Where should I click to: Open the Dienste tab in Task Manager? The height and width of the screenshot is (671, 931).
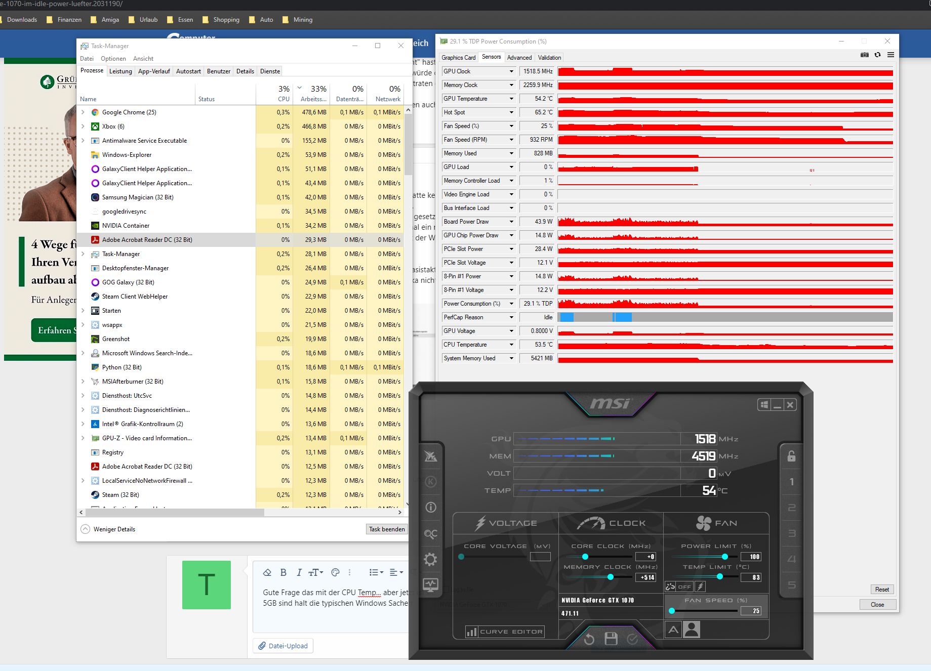[x=270, y=71]
